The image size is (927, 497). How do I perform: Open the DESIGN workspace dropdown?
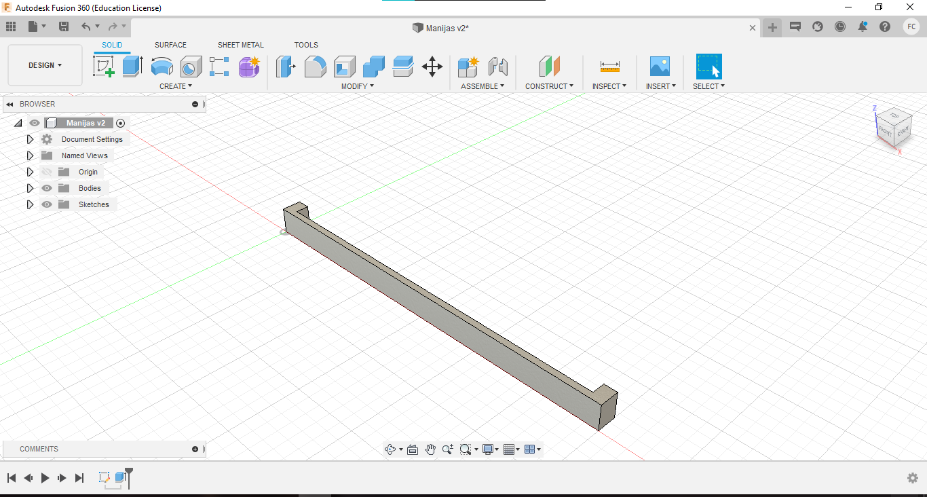45,65
